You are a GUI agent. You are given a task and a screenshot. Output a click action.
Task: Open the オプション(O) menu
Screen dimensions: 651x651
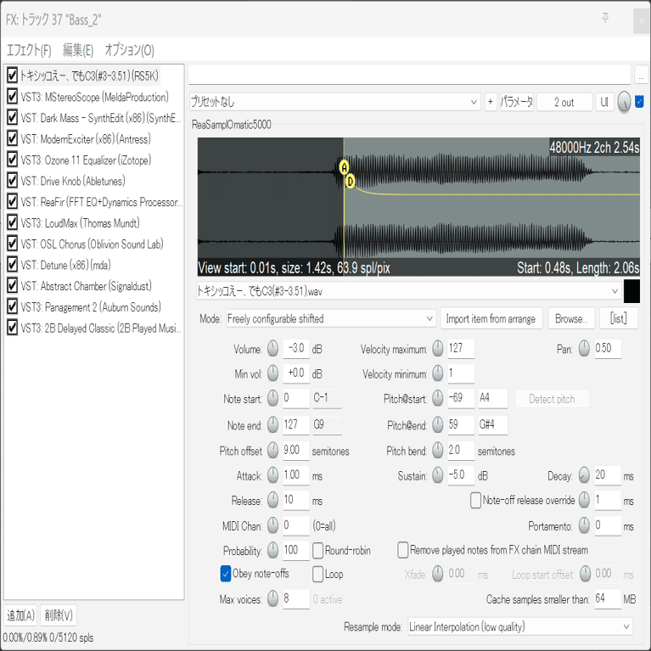pos(129,50)
